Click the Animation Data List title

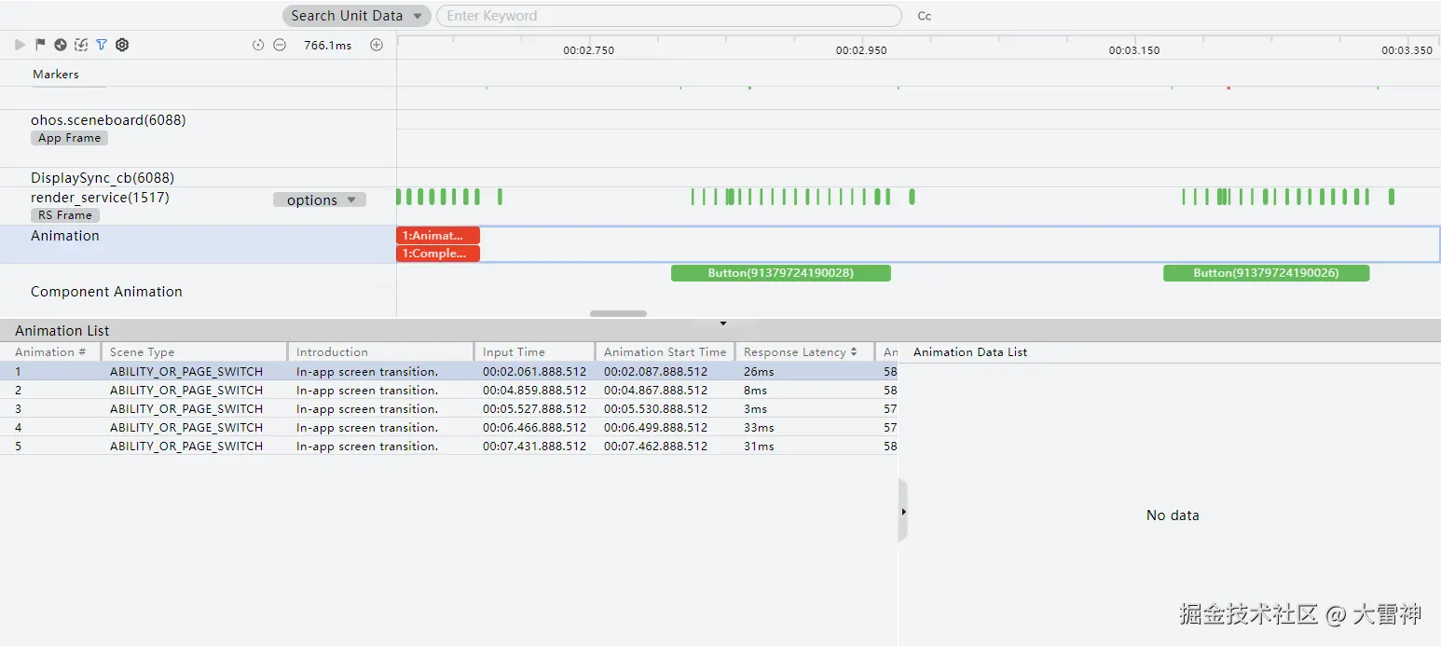coord(970,352)
